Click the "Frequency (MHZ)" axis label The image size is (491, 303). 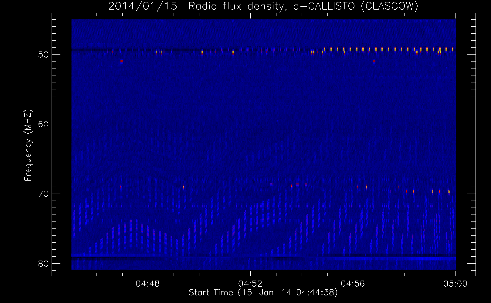[28, 145]
